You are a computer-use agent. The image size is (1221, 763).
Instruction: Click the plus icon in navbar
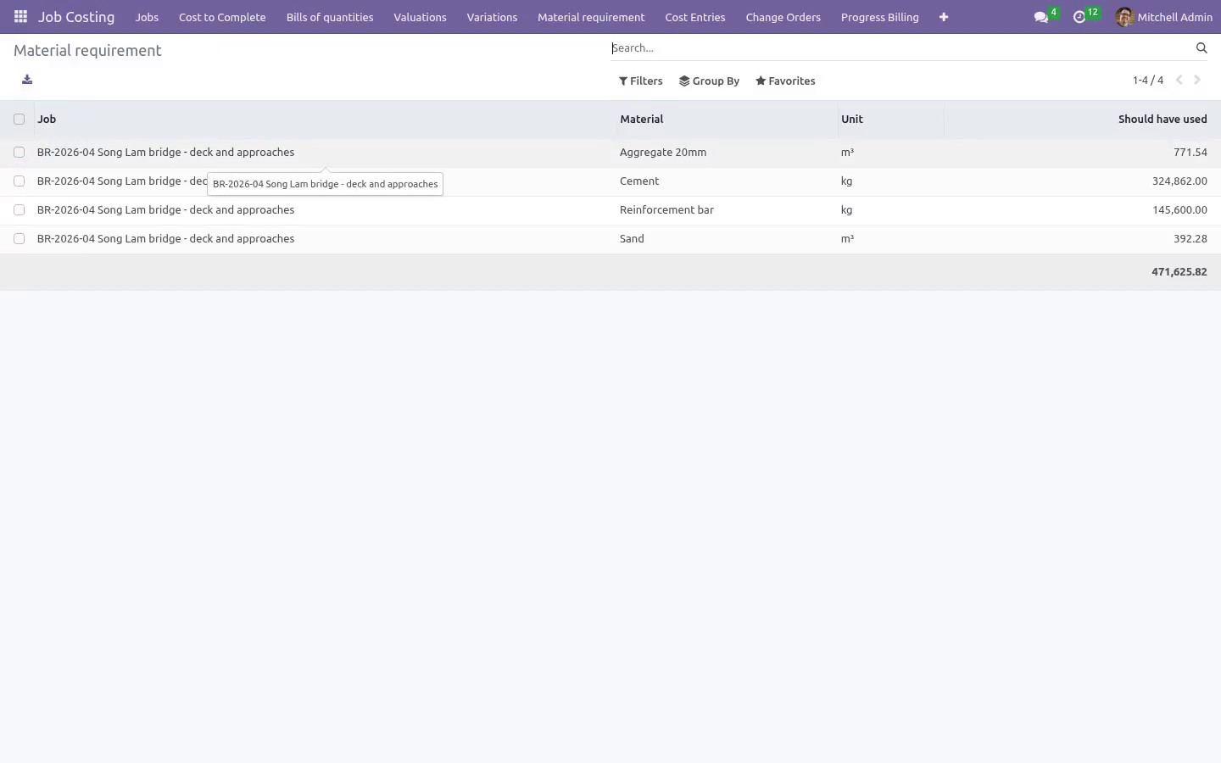(944, 17)
